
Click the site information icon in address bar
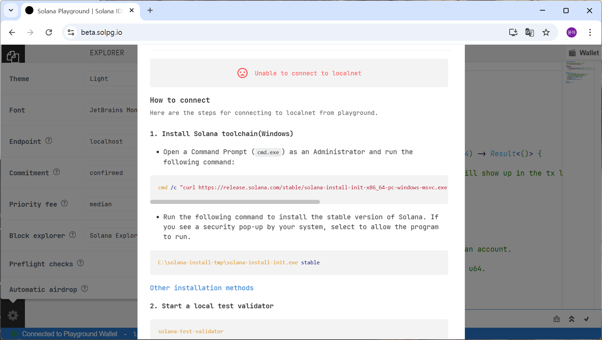71,32
